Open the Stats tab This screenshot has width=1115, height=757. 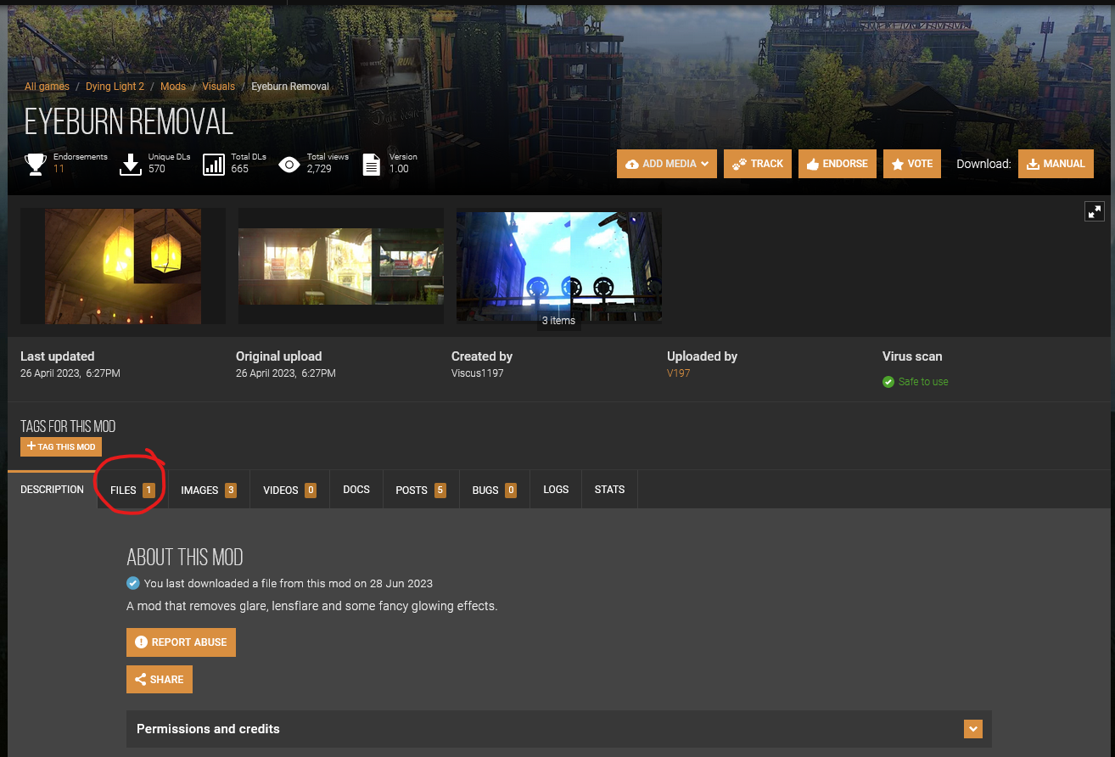pos(609,490)
